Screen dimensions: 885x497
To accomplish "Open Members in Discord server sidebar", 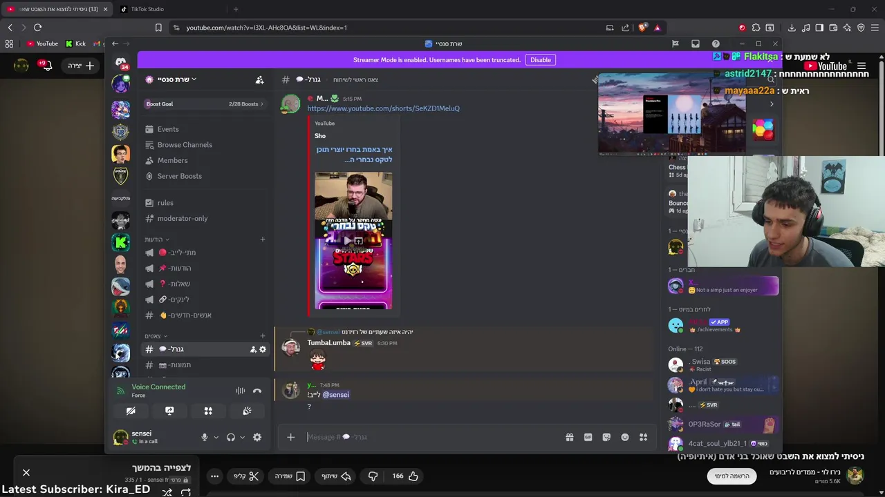I will (205, 160).
